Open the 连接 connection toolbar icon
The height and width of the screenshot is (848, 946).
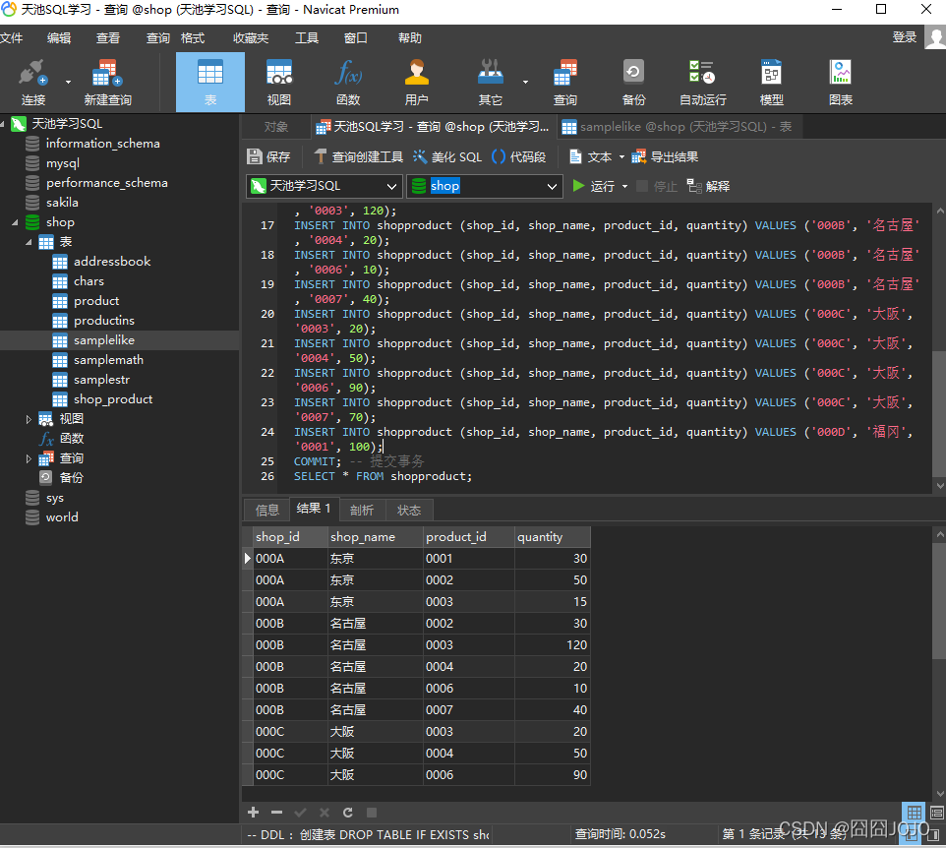click(x=33, y=82)
